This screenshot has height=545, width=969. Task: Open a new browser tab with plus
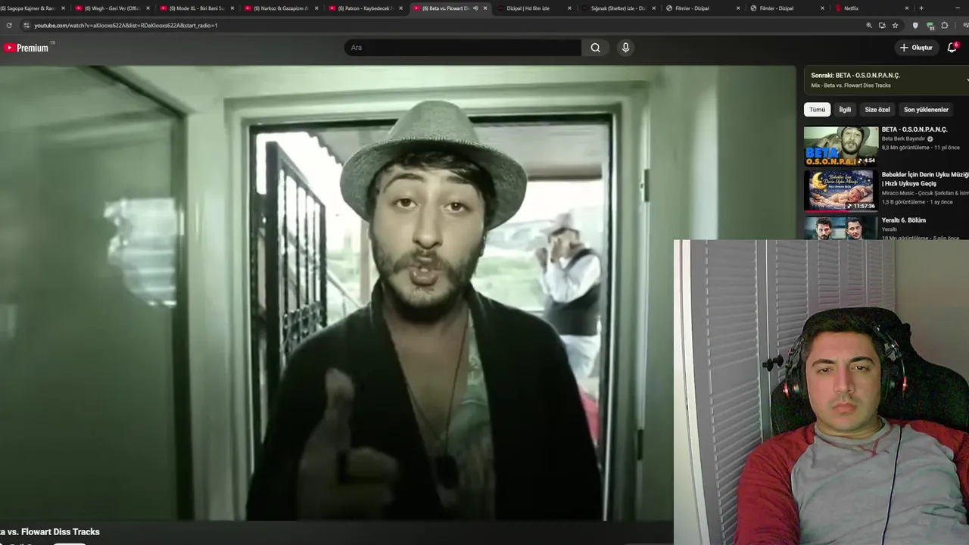point(921,8)
